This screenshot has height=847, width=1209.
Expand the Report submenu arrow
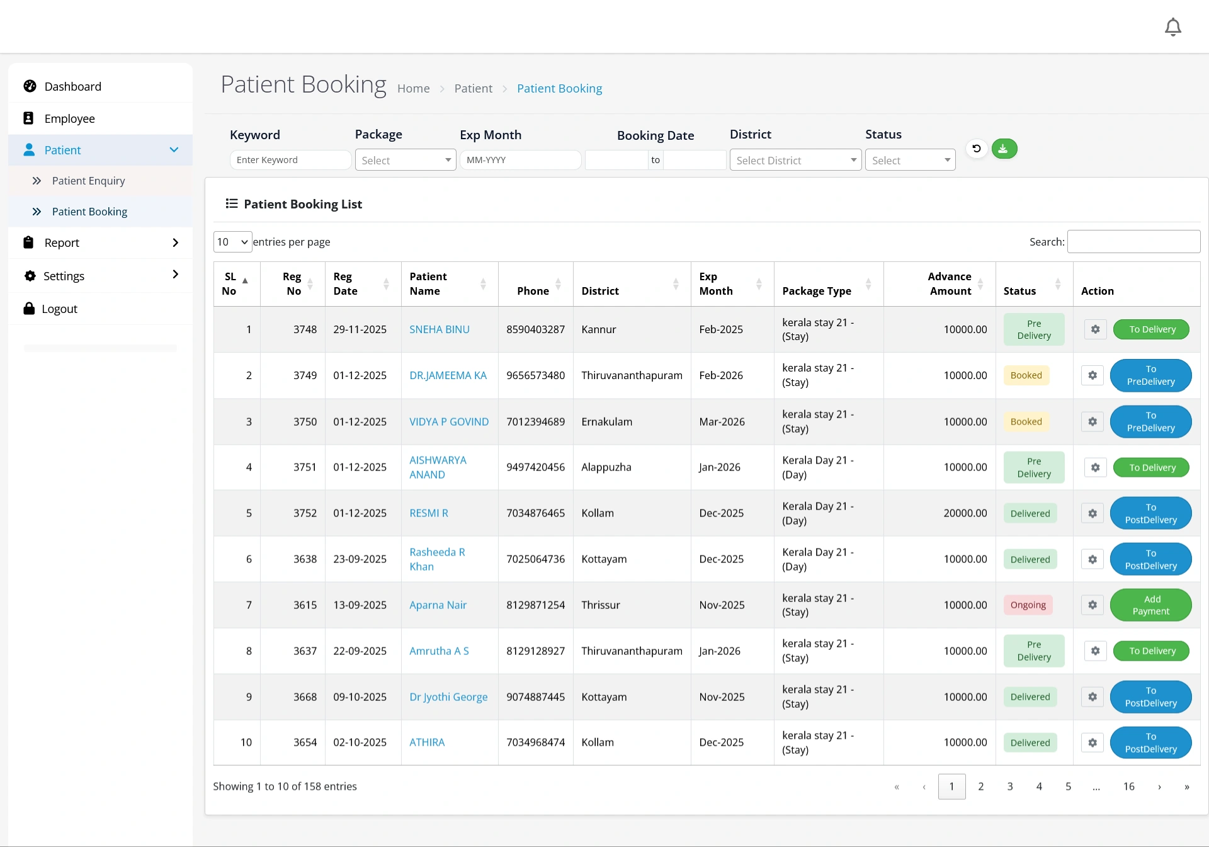[175, 242]
